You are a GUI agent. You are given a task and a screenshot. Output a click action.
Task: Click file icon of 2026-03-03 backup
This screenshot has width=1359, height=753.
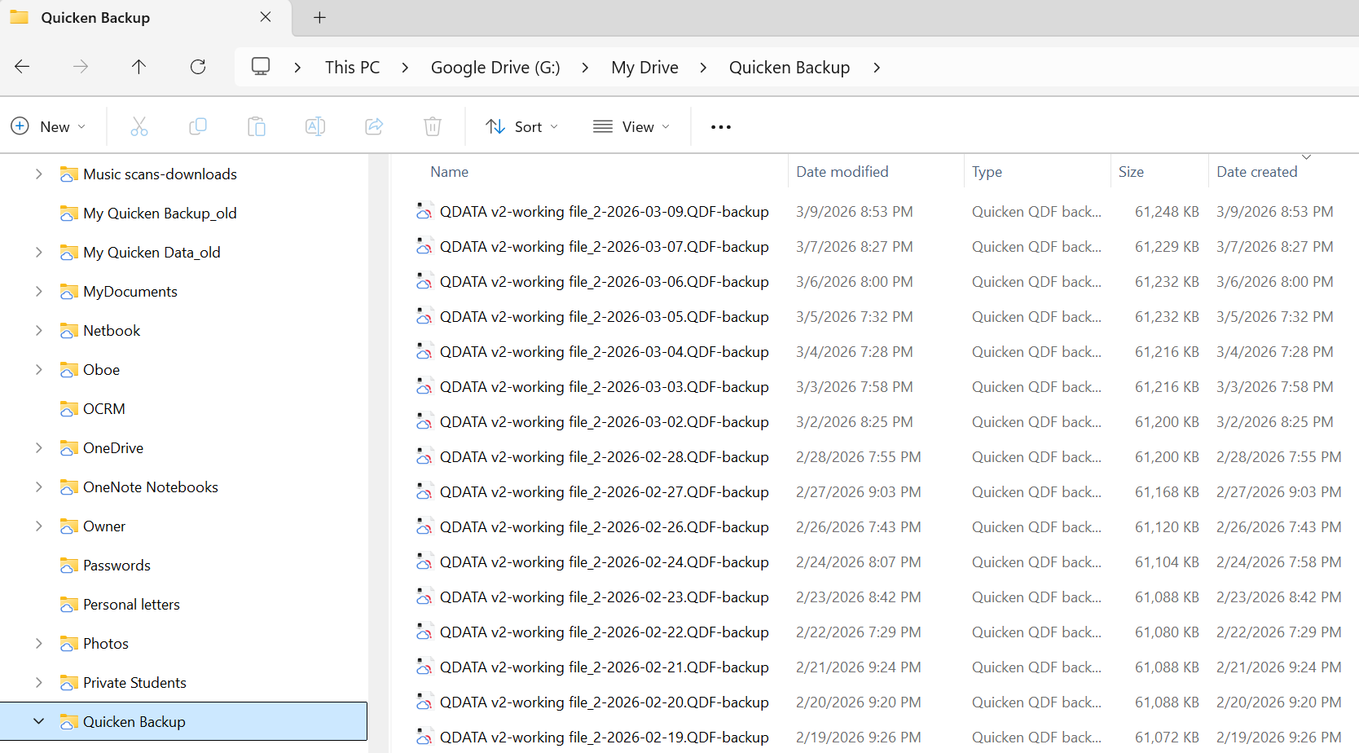click(x=424, y=387)
